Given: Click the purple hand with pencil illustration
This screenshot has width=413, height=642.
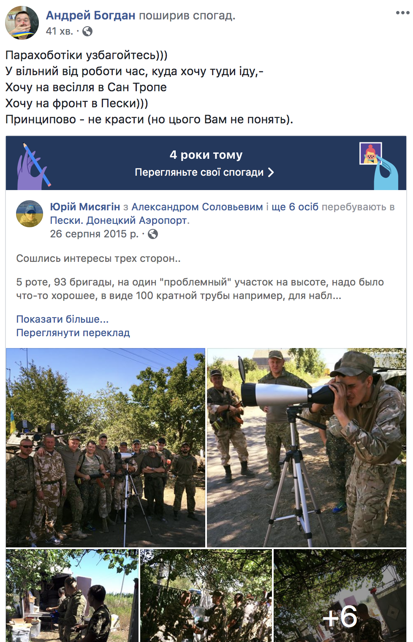Looking at the screenshot, I should pos(33,166).
